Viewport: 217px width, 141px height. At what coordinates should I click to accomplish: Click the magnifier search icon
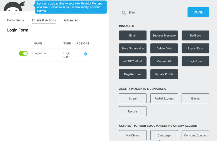tap(124, 13)
